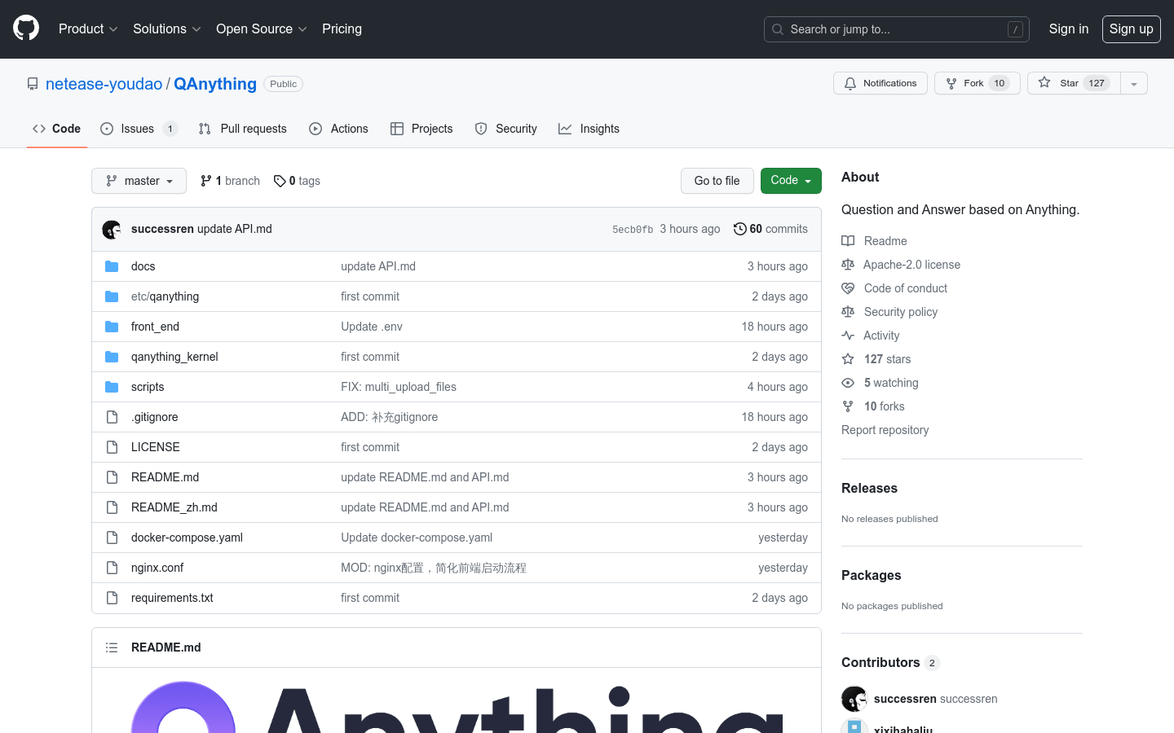Focus the Search or jump to field
This screenshot has width=1174, height=733.
(x=896, y=29)
